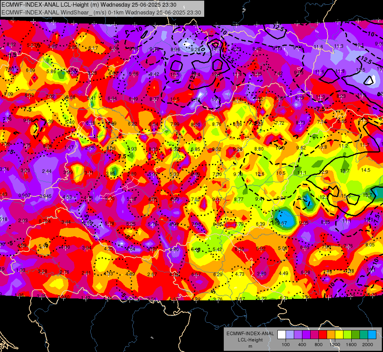The image size is (383, 352).
Task: Click the wind shear value '15.0'
Action: [345, 196]
